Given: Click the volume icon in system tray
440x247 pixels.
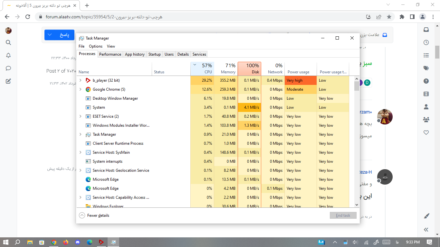Looking at the screenshot, I should [355, 242].
